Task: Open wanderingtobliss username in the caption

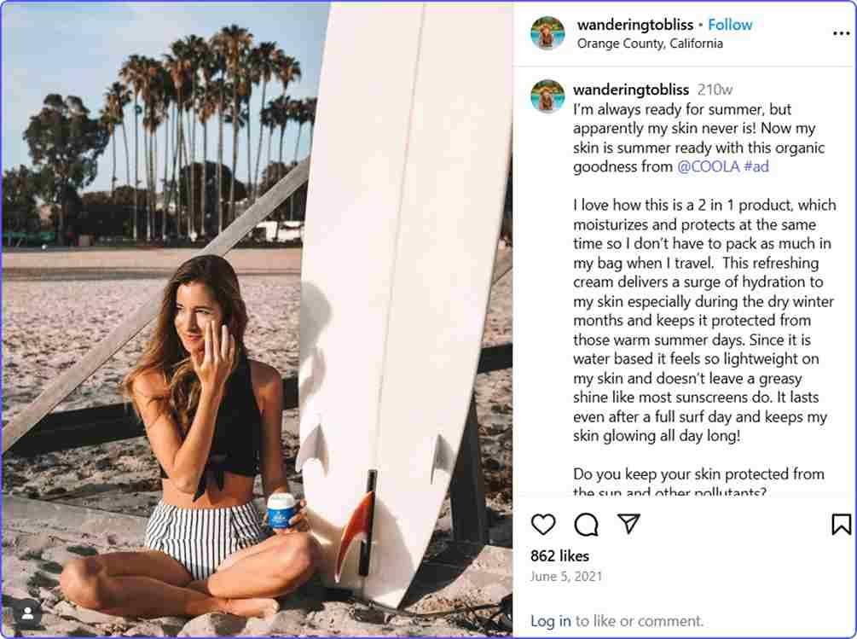Action: point(631,90)
